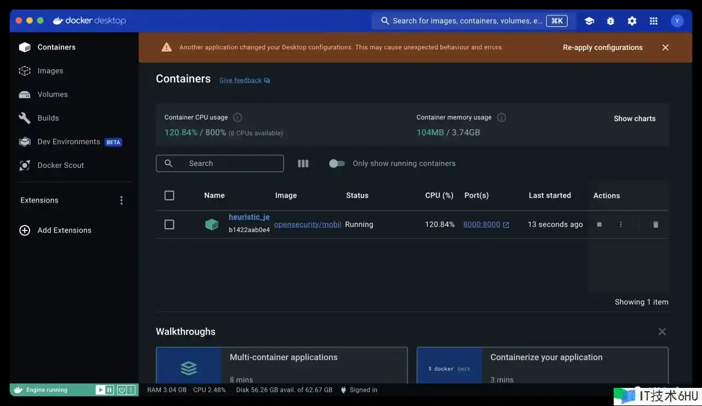Open more actions menu for heuristic_je
The height and width of the screenshot is (406, 702).
coord(621,224)
